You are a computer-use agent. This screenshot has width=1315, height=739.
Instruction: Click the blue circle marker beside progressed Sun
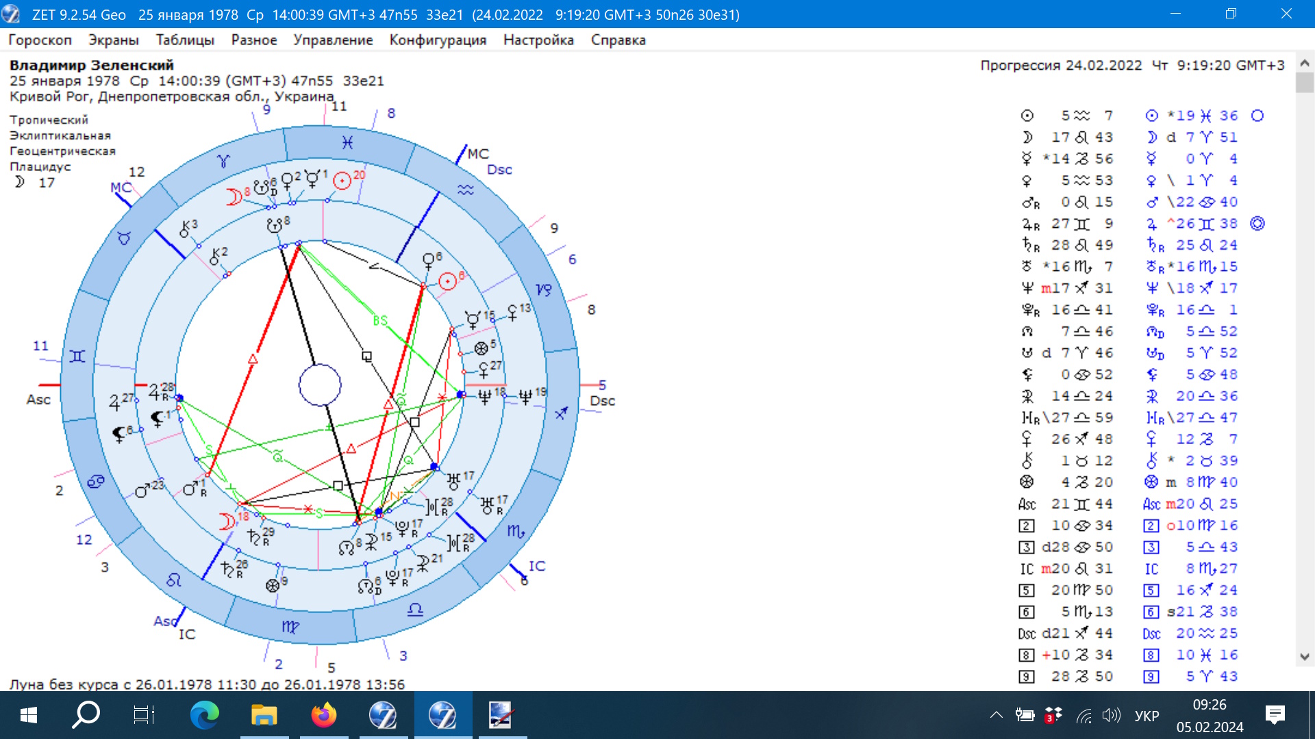point(1257,116)
